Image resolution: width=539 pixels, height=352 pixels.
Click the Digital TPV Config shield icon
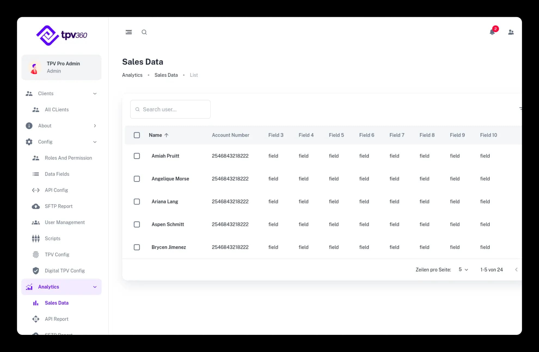pos(36,271)
